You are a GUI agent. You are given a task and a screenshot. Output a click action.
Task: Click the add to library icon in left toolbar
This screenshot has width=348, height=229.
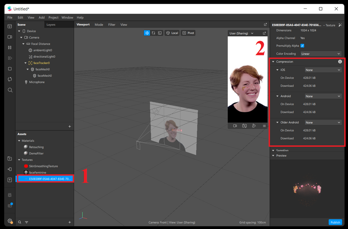pyautogui.click(x=10, y=159)
